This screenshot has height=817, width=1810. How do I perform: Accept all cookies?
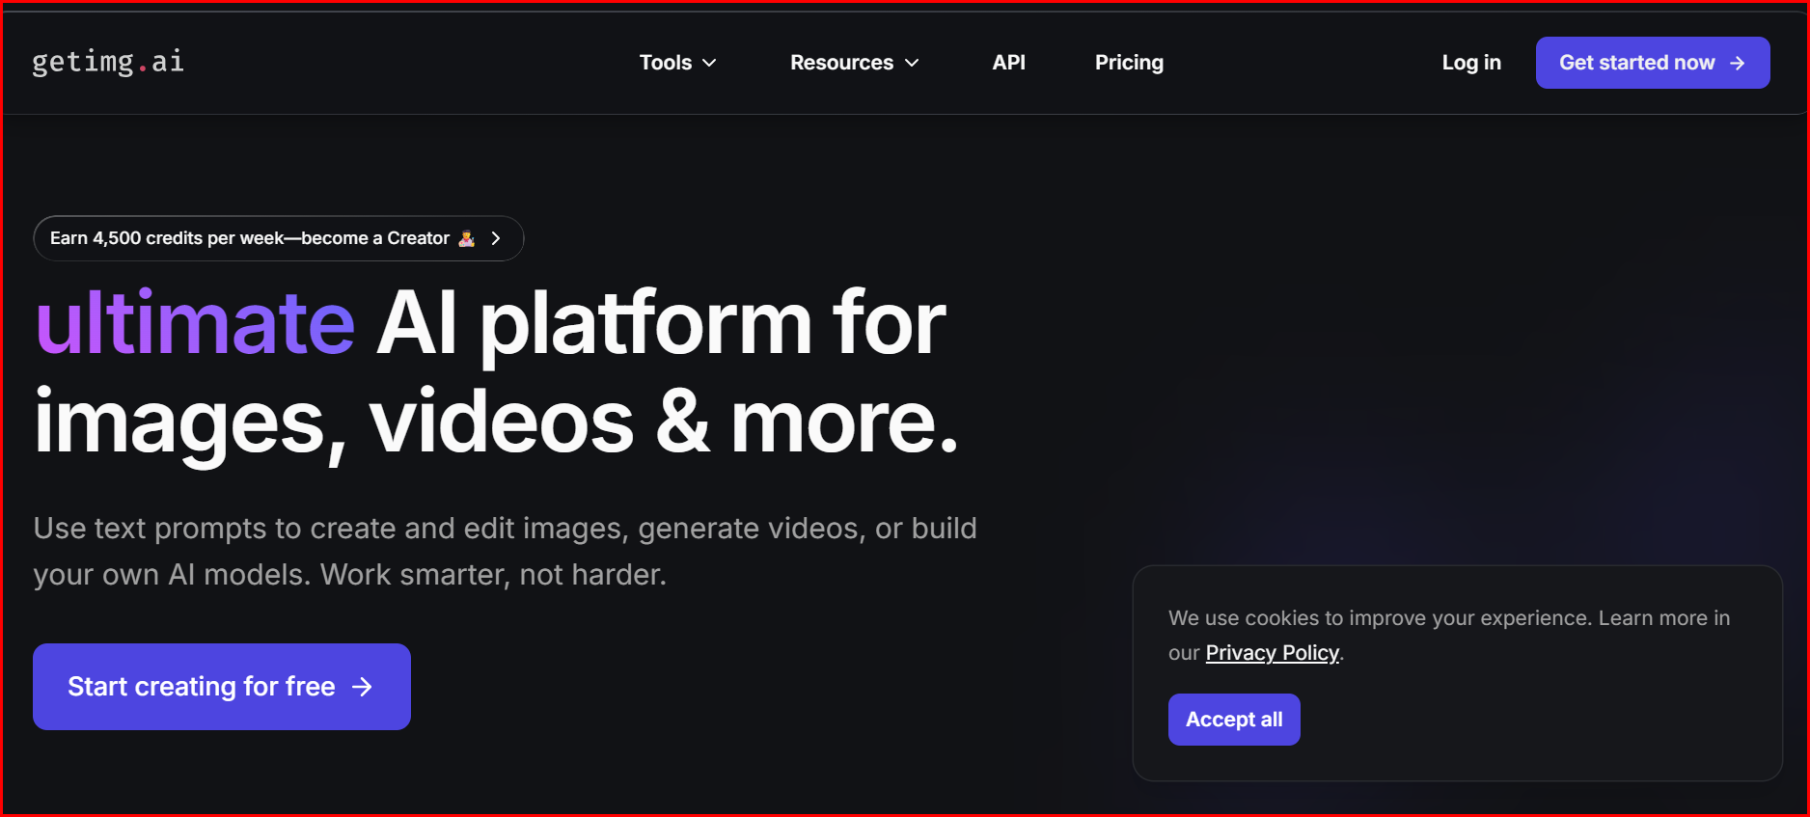[1233, 720]
